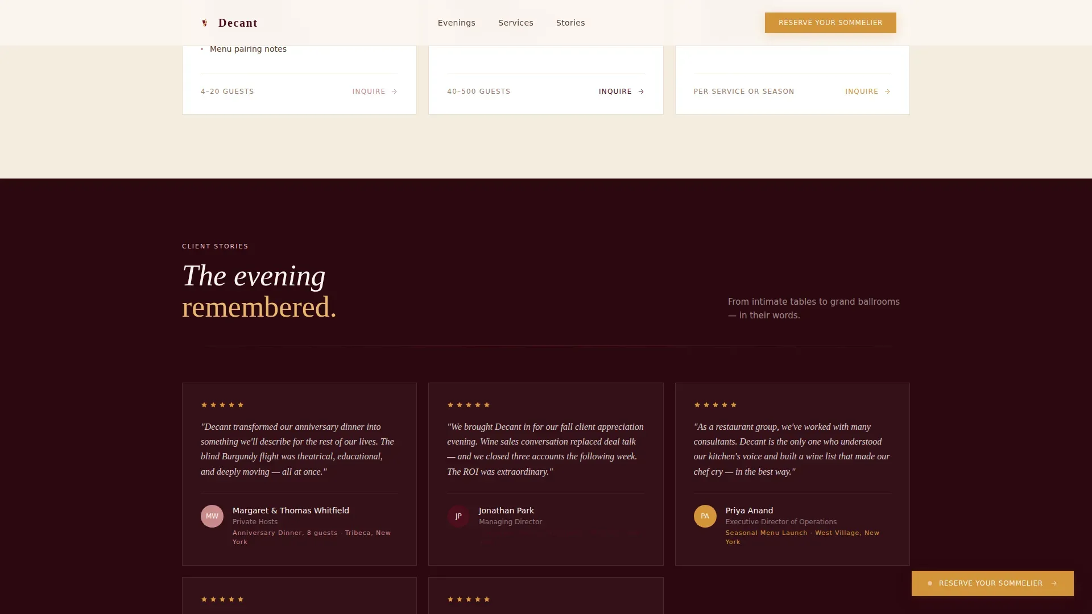Click the fall client appreciation quote text
This screenshot has height=614, width=1092.
point(545,449)
